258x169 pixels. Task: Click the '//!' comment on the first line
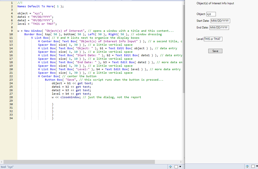click(20, 3)
